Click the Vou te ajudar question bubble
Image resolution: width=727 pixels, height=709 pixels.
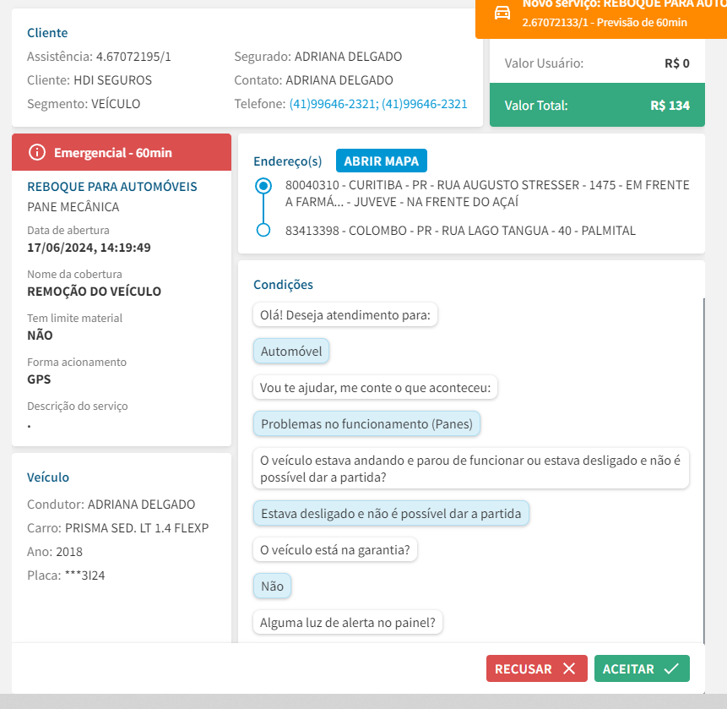(375, 387)
